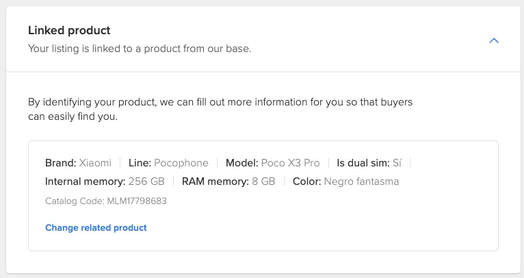Select the Xiaomi brand value
Screen dimensions: 524x278
95,163
